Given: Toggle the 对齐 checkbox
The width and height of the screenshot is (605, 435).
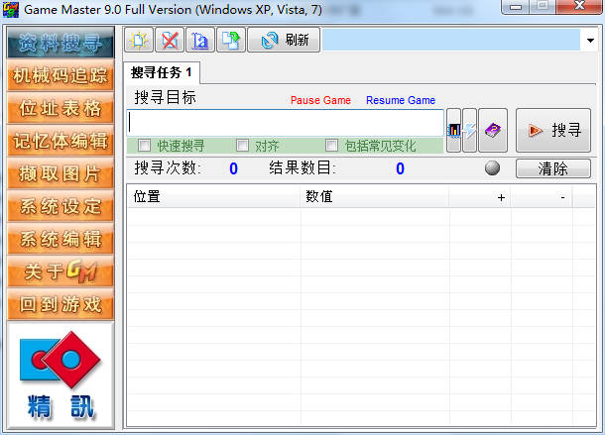Looking at the screenshot, I should (242, 146).
